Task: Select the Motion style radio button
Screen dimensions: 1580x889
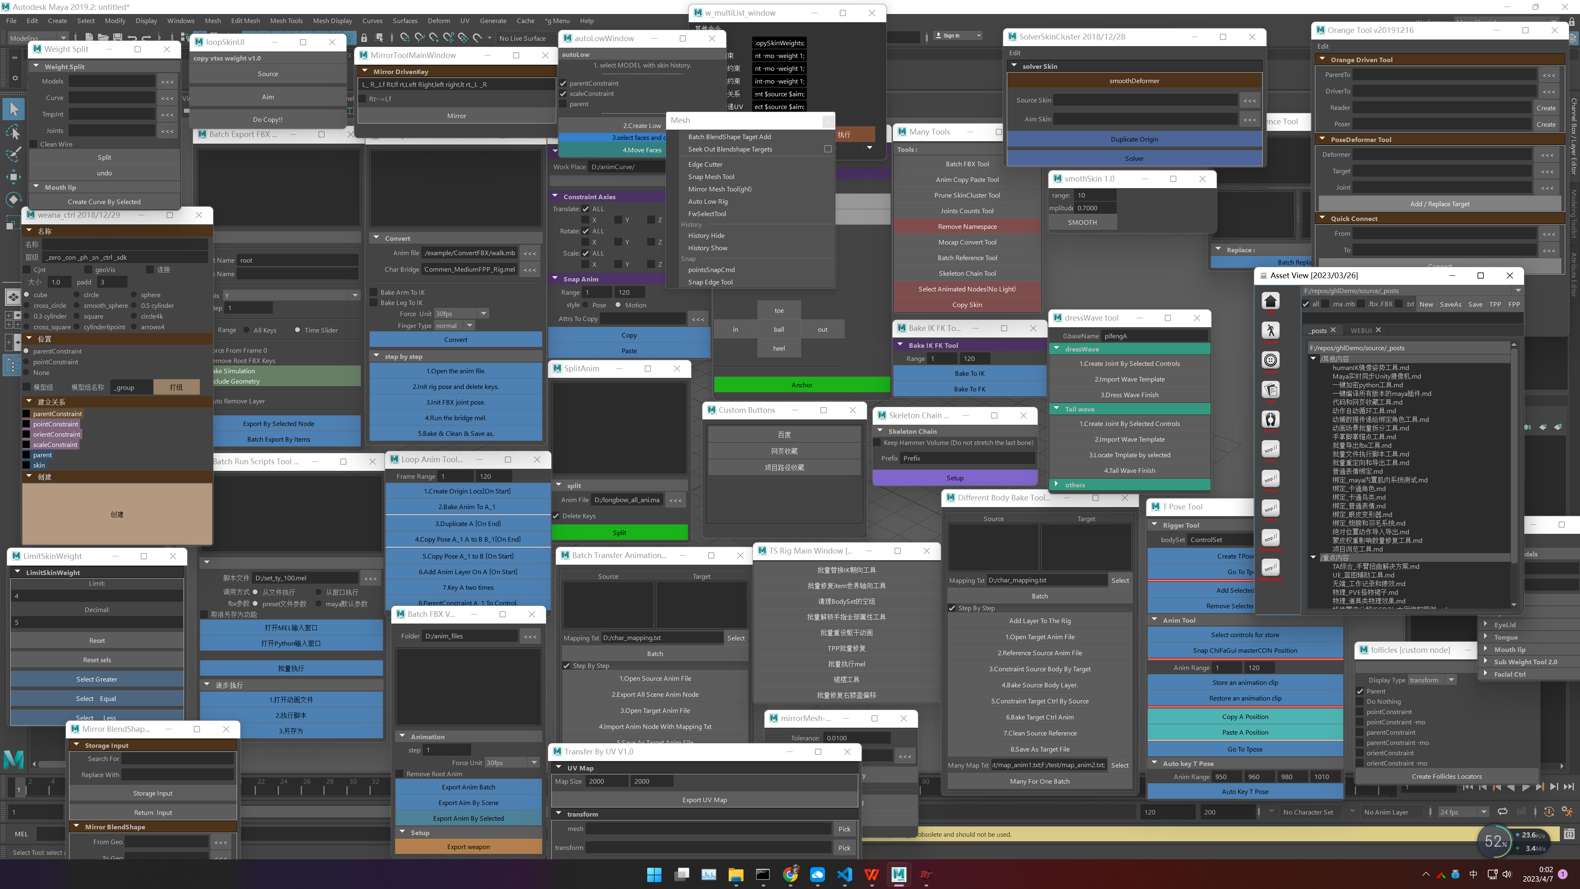Action: (x=618, y=305)
